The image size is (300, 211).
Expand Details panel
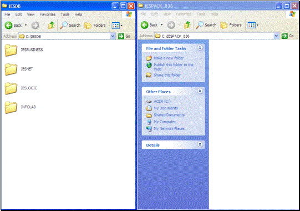coord(200,144)
